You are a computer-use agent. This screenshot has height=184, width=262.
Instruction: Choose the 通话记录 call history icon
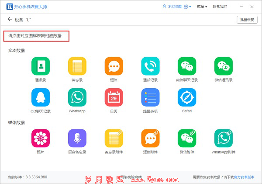click(150, 66)
